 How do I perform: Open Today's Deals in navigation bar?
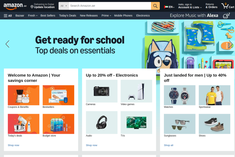click(x=68, y=16)
